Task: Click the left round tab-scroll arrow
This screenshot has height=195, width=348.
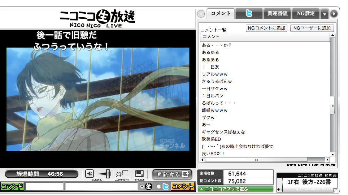Action: [201, 14]
